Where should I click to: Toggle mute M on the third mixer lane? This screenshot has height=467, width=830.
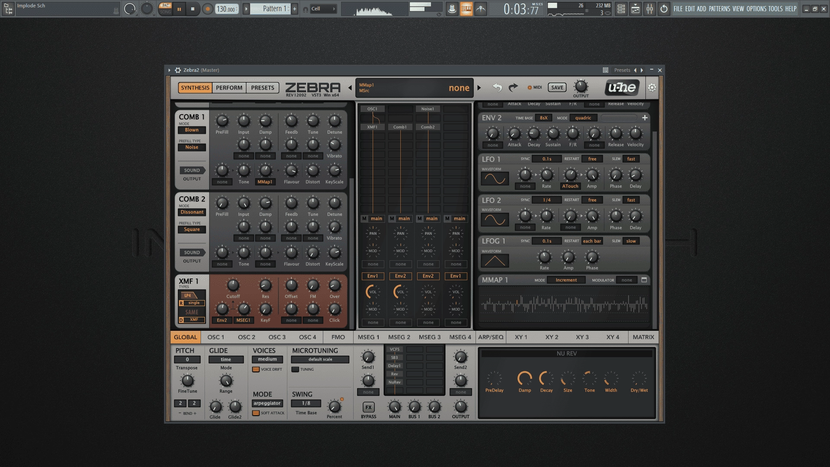[x=420, y=218]
